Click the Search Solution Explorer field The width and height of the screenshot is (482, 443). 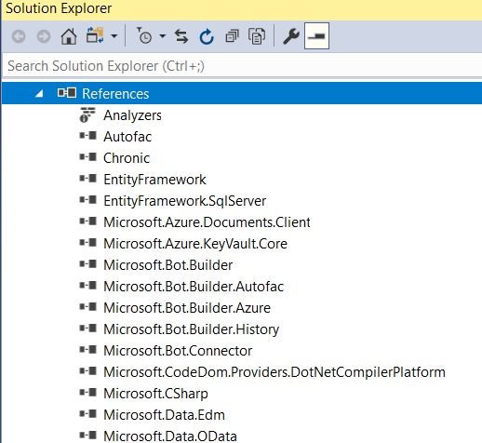coord(242,66)
